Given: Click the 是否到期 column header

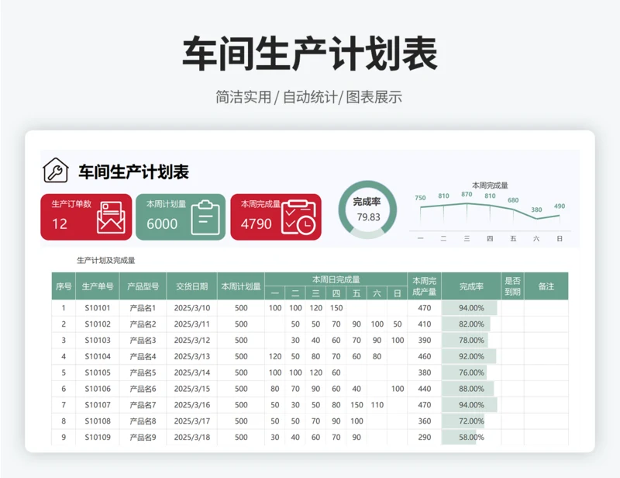Looking at the screenshot, I should [512, 286].
